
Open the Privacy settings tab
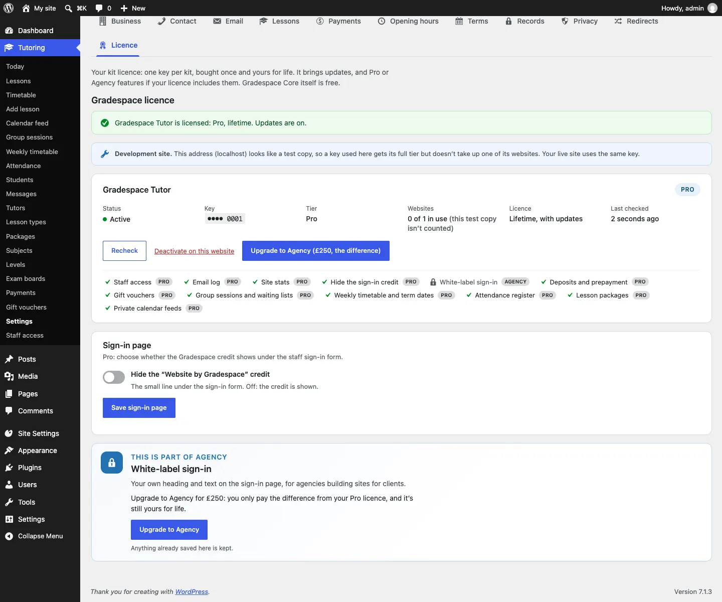580,21
